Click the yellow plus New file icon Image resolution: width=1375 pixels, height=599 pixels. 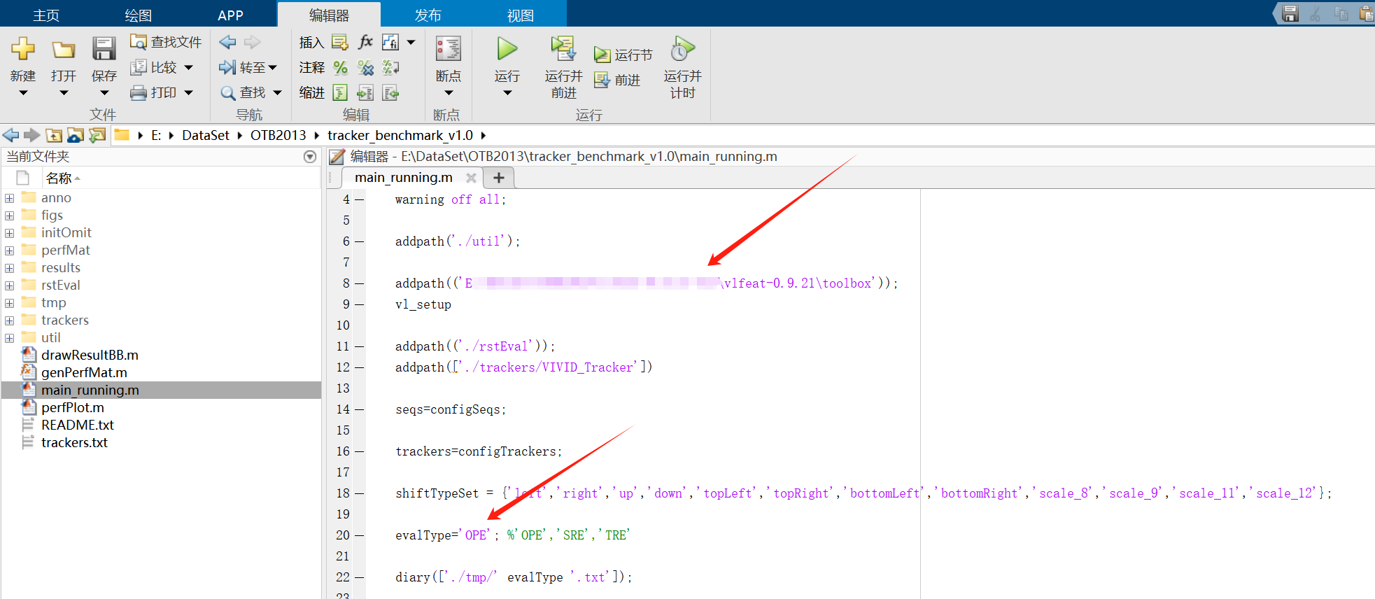click(23, 48)
